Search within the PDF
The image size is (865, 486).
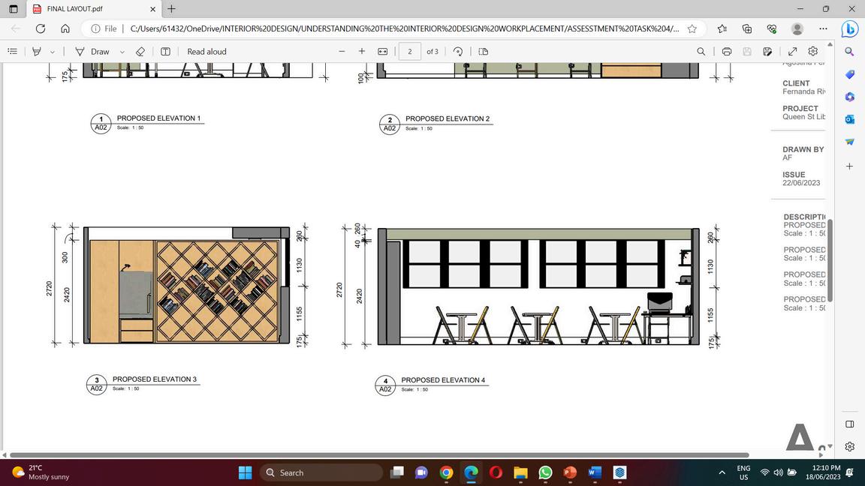[x=701, y=51]
